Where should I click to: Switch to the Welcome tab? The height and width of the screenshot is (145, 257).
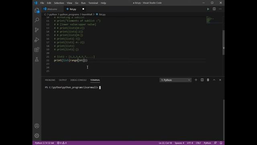[52, 9]
